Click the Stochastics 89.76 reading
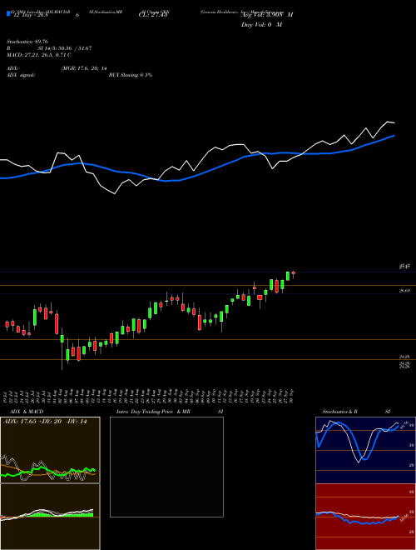This screenshot has width=416, height=550. [27, 42]
